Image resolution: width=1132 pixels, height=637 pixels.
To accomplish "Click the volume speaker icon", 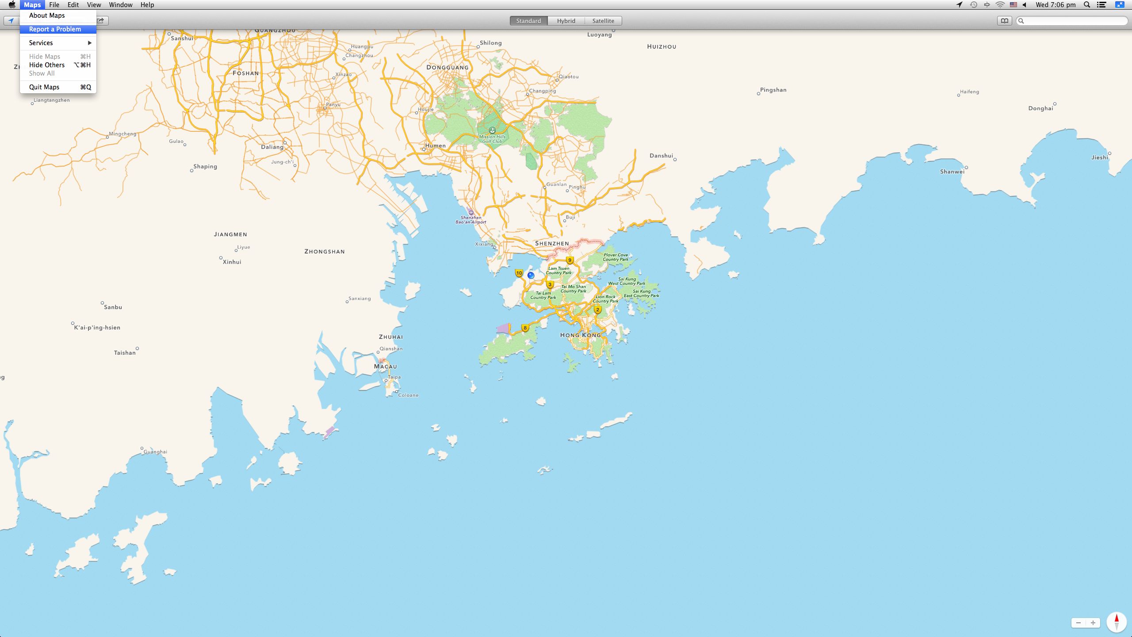I will tap(1025, 5).
